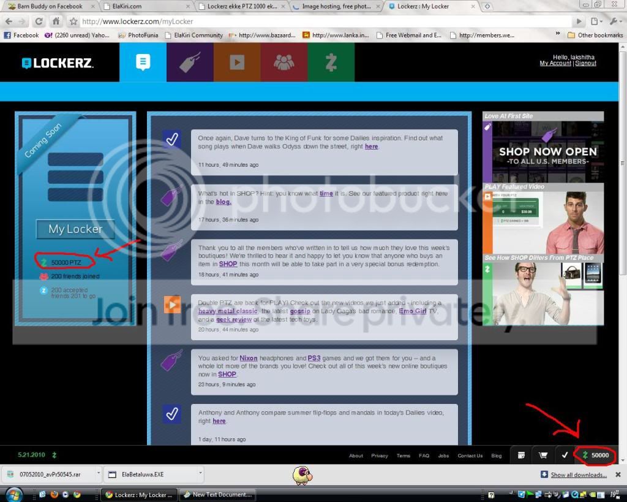Switch to the ElaKiri.com tab
Viewport: 627px width, 502px height.
click(146, 6)
